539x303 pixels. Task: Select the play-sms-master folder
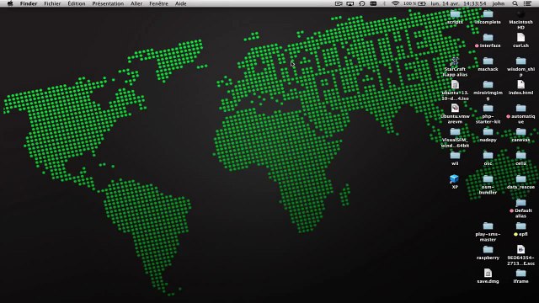[x=488, y=226]
